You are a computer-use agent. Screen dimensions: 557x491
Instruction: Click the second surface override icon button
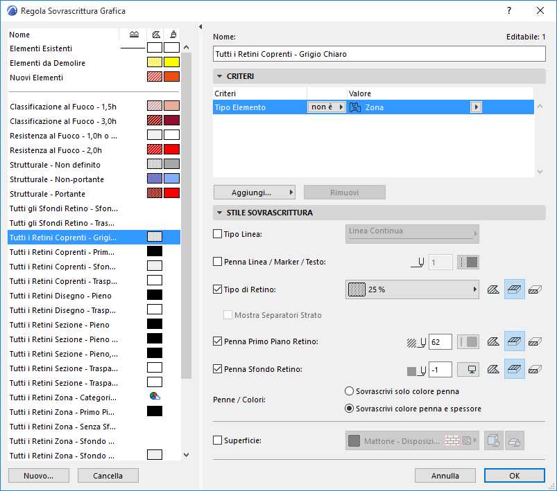pyautogui.click(x=514, y=440)
